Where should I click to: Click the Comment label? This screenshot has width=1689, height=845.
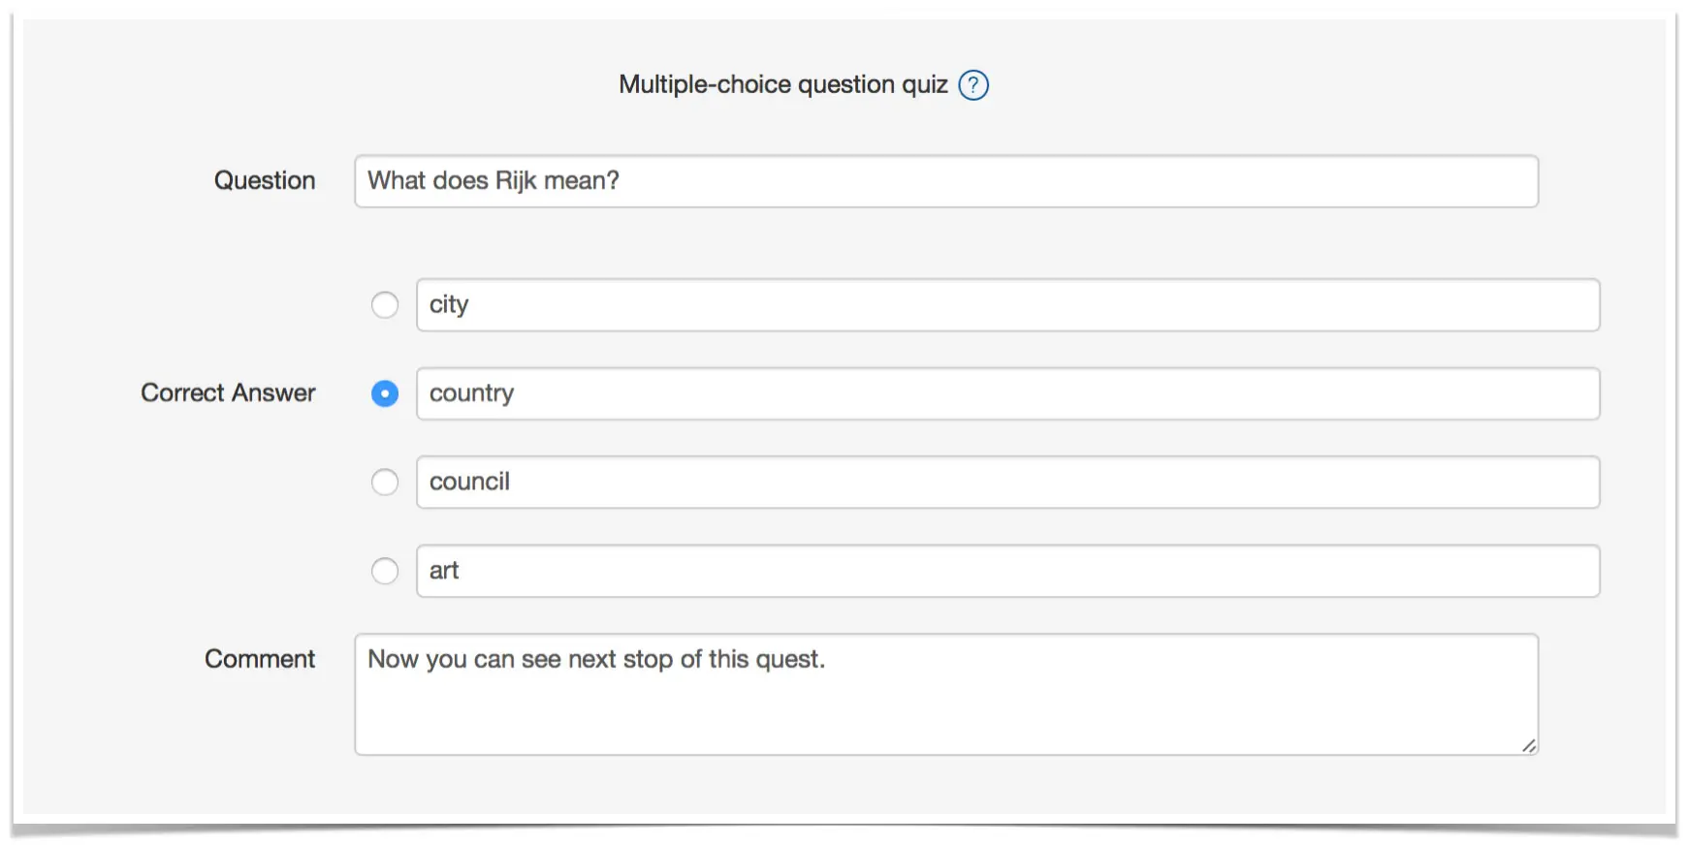(x=260, y=659)
